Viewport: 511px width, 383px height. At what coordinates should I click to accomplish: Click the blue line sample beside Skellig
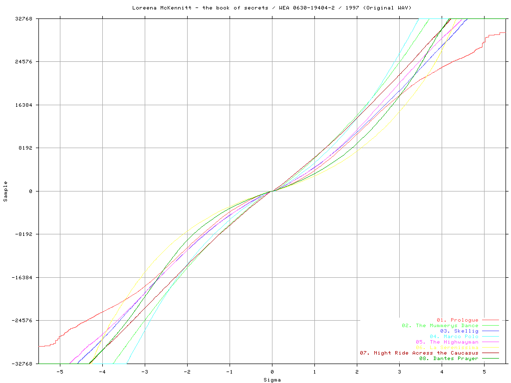pos(491,331)
